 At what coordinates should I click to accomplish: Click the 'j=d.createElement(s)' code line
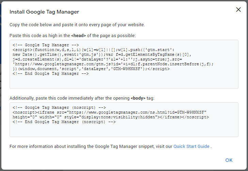[x=97, y=59]
